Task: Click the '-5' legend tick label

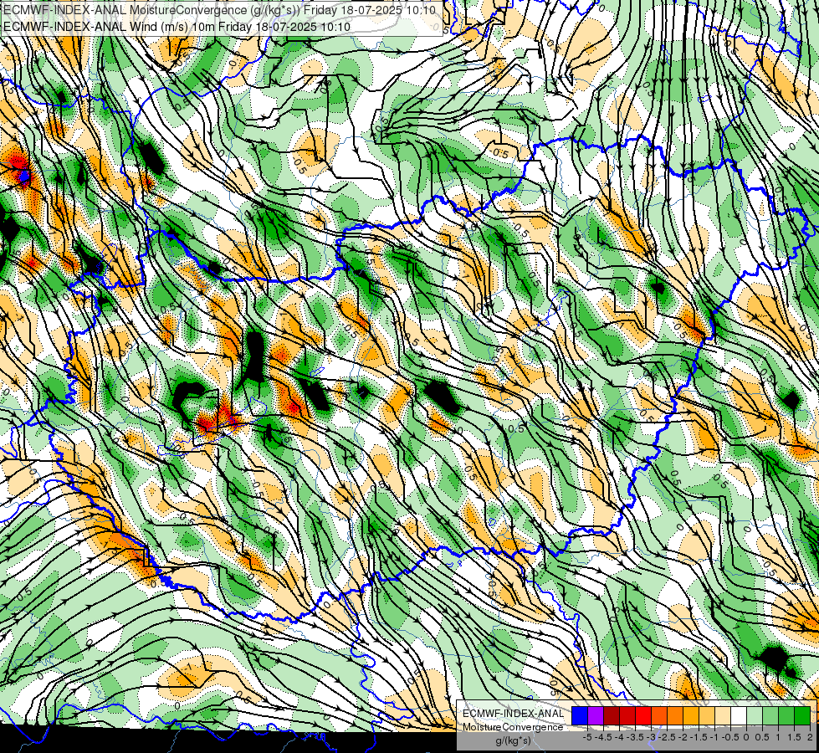Action: pyautogui.click(x=587, y=737)
